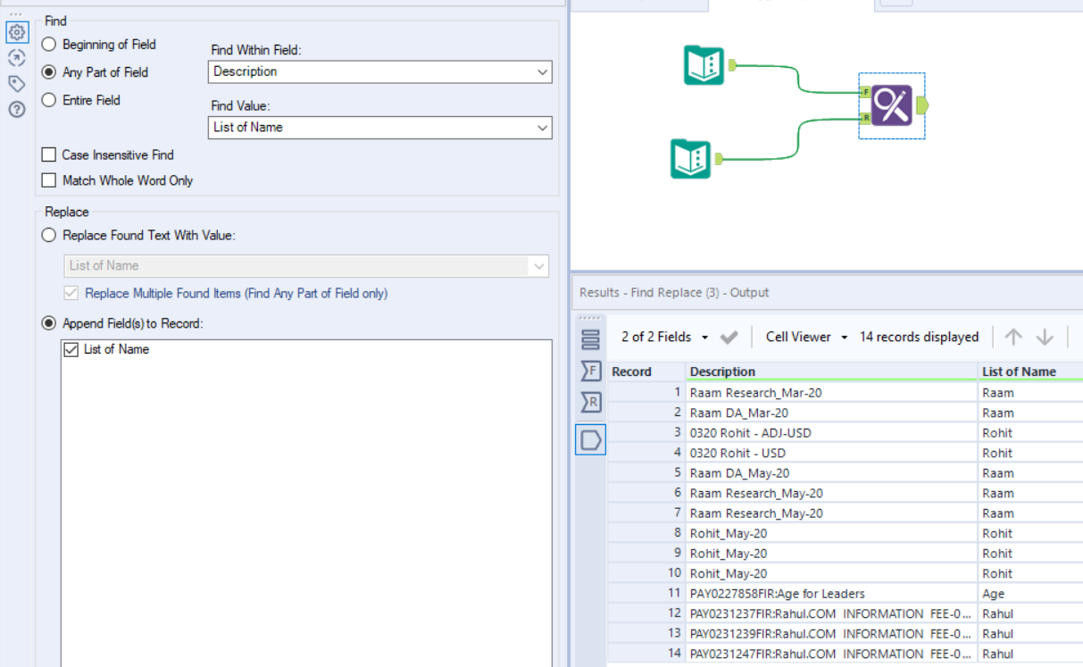
Task: Open the tag/annotation icon in sidebar
Action: click(x=17, y=81)
